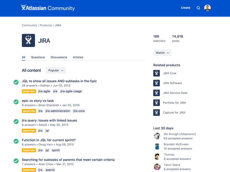Open Nic Brough [Adaptavist] profile link
Image resolution: width=230 pixels, height=172 pixels.
(179, 134)
